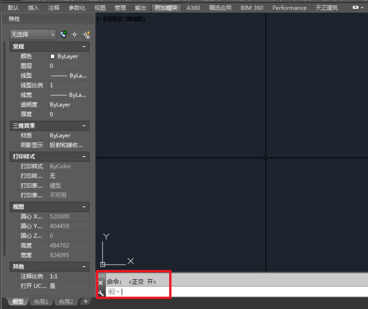Collapse the 常规 section
This screenshot has width=368, height=309.
[84, 47]
